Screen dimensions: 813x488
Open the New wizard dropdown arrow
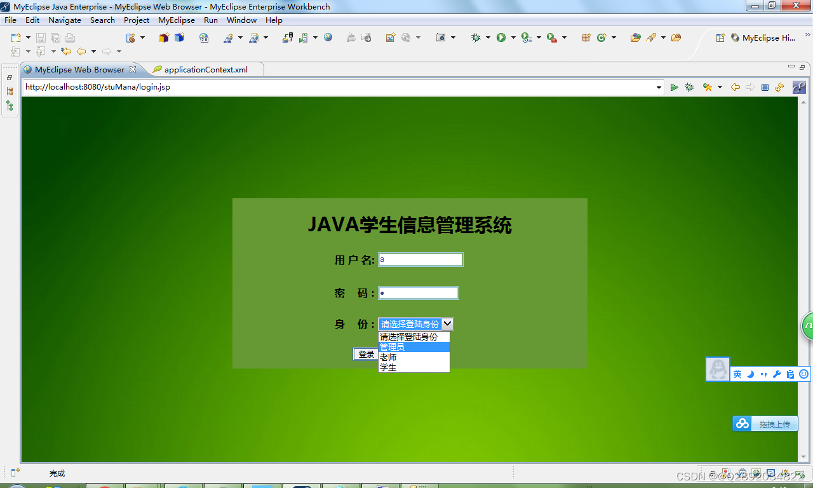click(x=28, y=38)
